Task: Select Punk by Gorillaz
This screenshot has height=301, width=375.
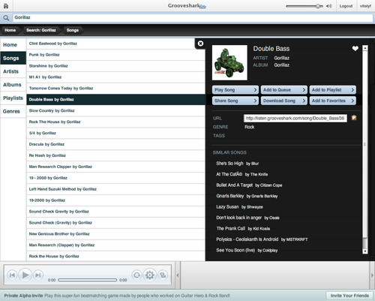Action: 115,55
